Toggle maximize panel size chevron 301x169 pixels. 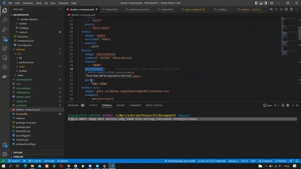pyautogui.click(x=293, y=105)
